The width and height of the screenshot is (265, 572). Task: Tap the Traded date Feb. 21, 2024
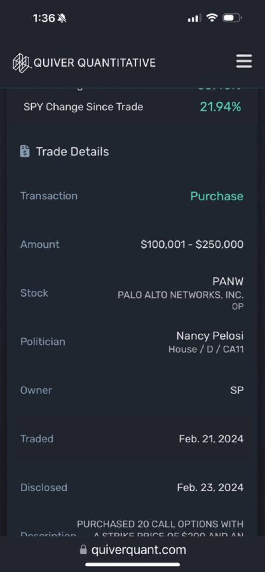point(211,439)
